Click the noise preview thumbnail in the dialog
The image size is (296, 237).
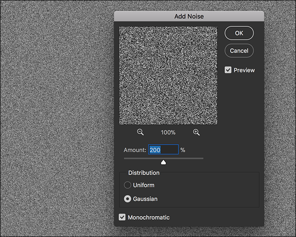[x=168, y=76]
